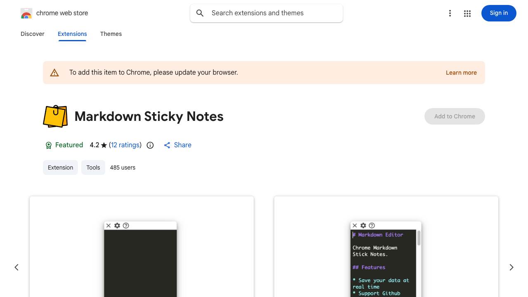Click the help icon in second screenshot
The width and height of the screenshot is (528, 297).
coord(372,226)
